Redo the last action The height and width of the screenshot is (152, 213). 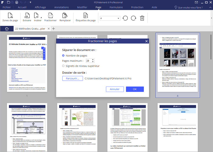(x=25, y=2)
